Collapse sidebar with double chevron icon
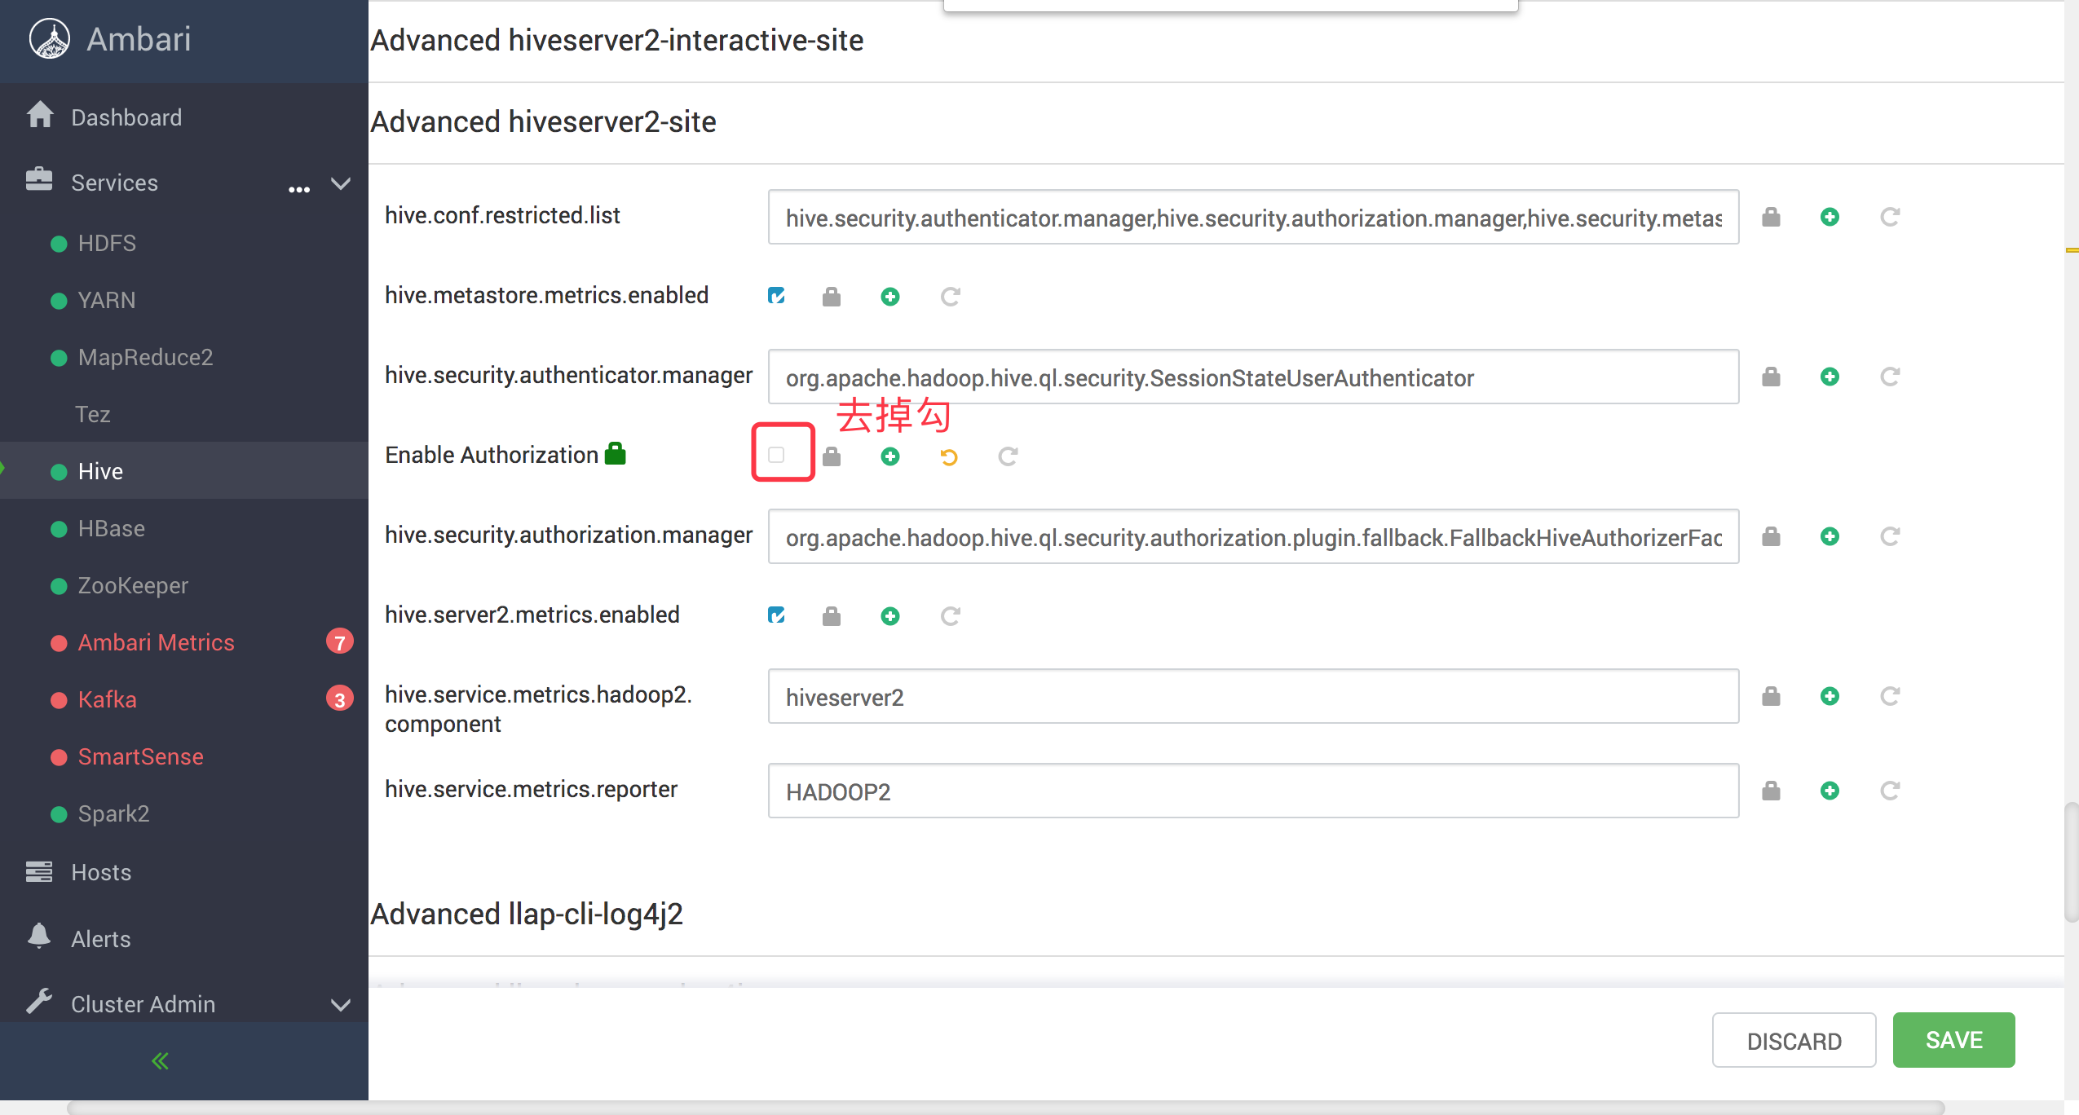Screen dimensions: 2079x1115 pyautogui.click(x=161, y=1060)
